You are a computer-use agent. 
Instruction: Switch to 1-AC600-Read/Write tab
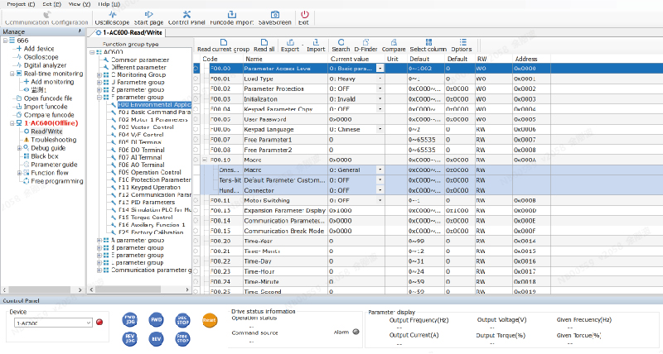click(128, 32)
